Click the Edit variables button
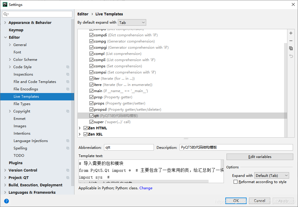This screenshot has width=298, height=207. [x=260, y=157]
